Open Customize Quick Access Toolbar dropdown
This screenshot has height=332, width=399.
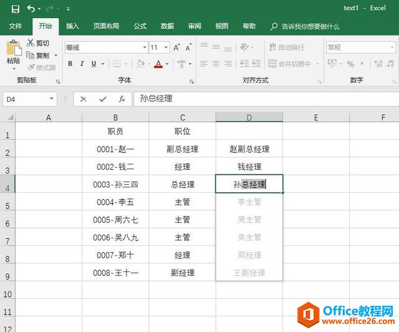68,9
